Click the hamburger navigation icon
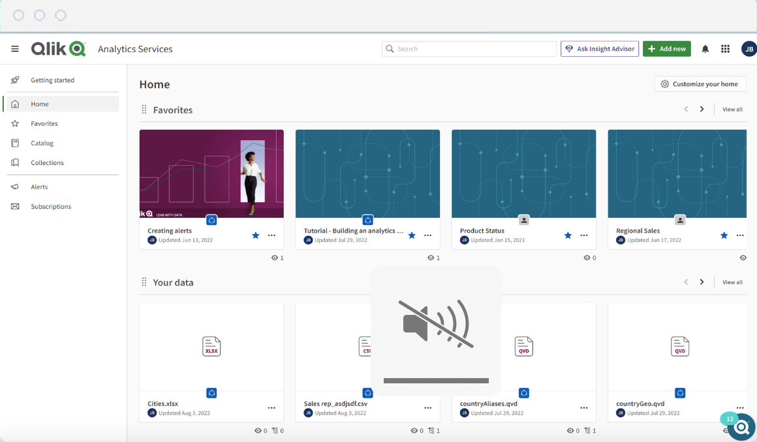The image size is (757, 442). click(14, 48)
